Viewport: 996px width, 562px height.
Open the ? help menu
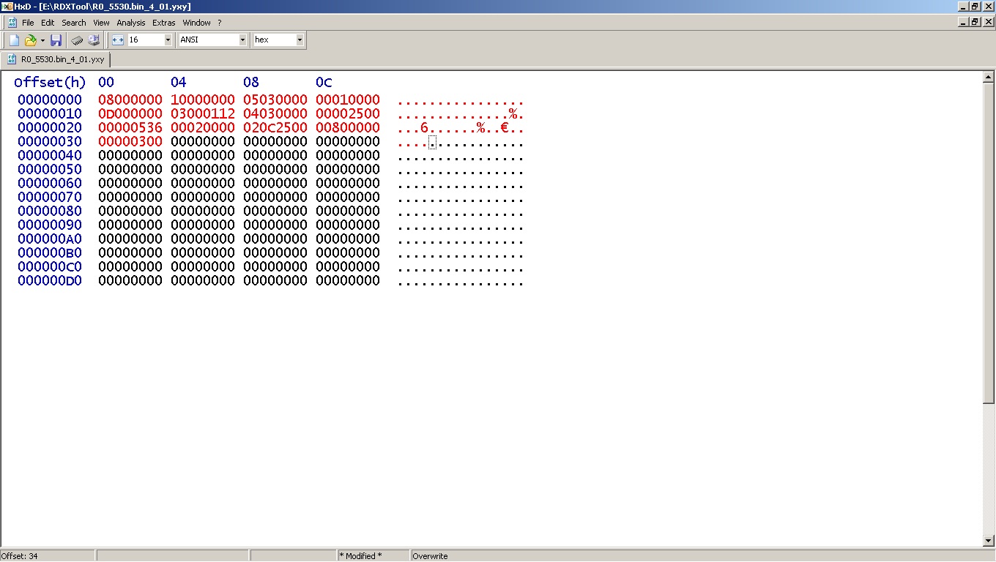219,23
